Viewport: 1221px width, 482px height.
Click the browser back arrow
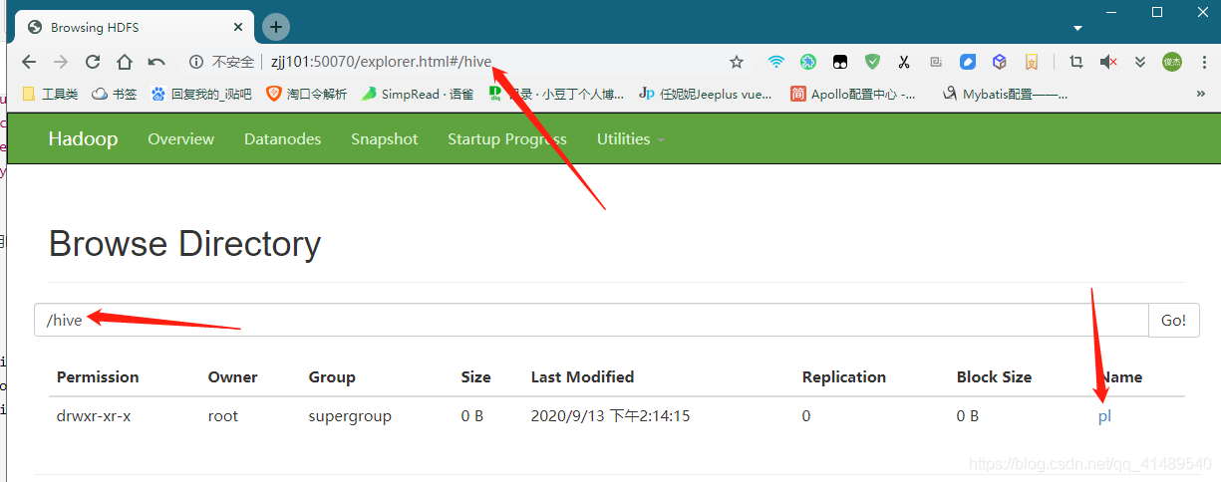pyautogui.click(x=29, y=62)
